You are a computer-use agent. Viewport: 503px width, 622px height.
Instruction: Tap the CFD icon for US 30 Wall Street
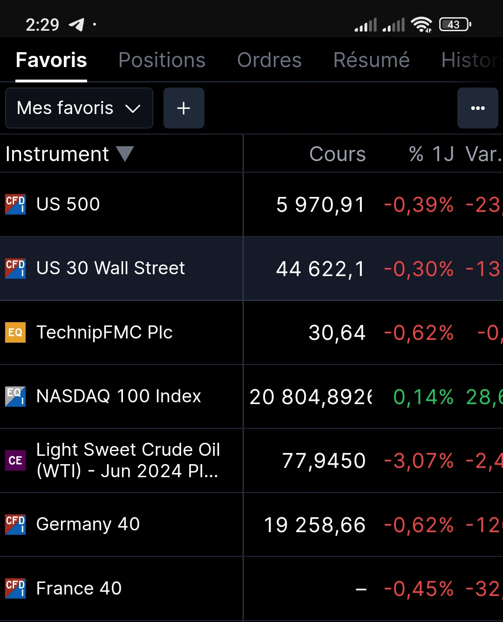(x=15, y=268)
